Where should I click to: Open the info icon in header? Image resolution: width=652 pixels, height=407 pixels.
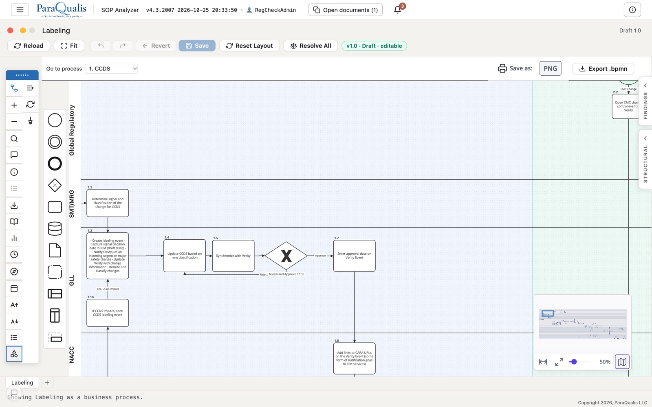632,10
